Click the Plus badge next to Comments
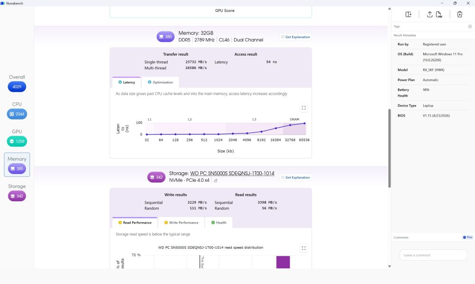Viewport: 475px width, 284px height. [468, 237]
